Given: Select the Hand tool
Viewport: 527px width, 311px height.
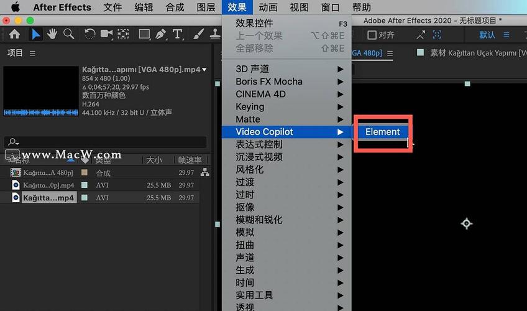Looking at the screenshot, I should (52, 34).
